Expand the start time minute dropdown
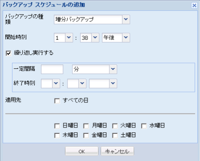The height and width of the screenshot is (161, 200). point(95,38)
